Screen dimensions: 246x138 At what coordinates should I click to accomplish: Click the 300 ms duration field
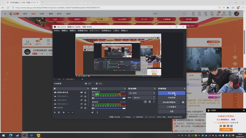tap(142, 98)
